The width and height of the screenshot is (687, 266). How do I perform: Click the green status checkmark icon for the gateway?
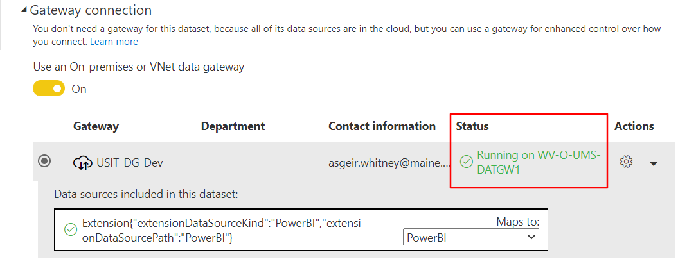[x=466, y=162]
